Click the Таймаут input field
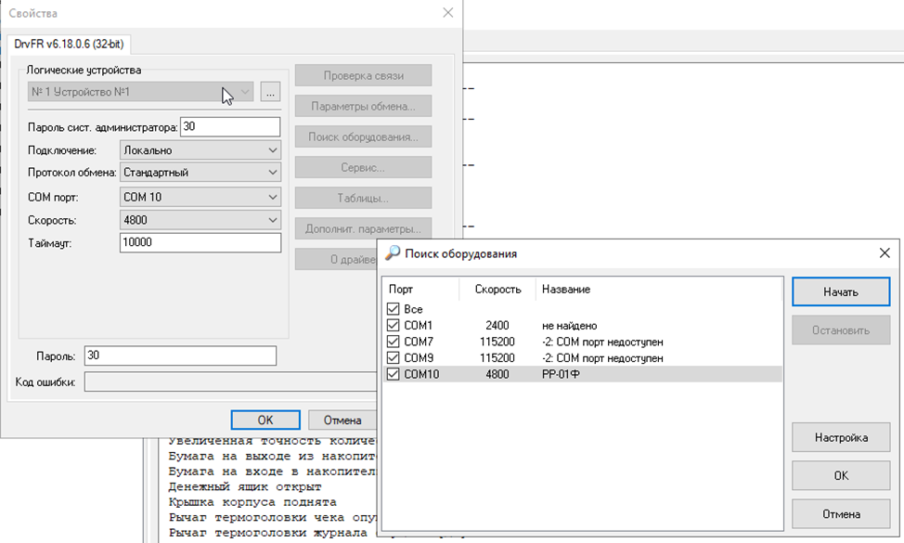 pos(200,242)
